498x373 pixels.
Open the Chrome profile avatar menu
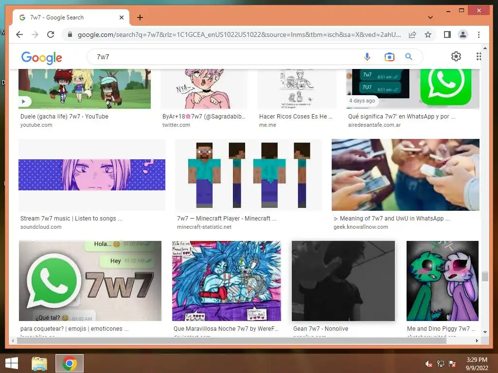point(463,34)
